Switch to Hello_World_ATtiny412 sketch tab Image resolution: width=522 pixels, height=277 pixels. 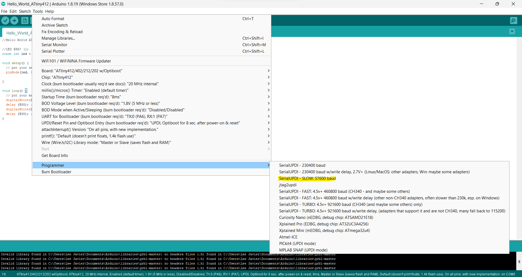coord(18,33)
